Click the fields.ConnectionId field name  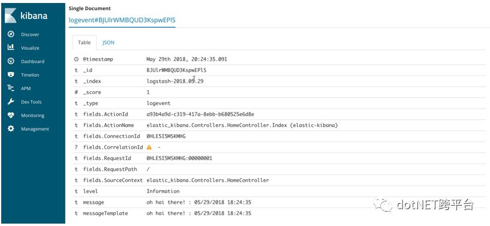click(111, 136)
